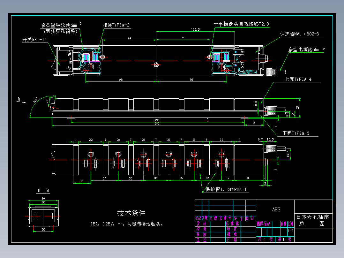Click the 上壳TYPEA-4 upper shell label
Viewport: 344px width, 258px height.
pos(298,79)
